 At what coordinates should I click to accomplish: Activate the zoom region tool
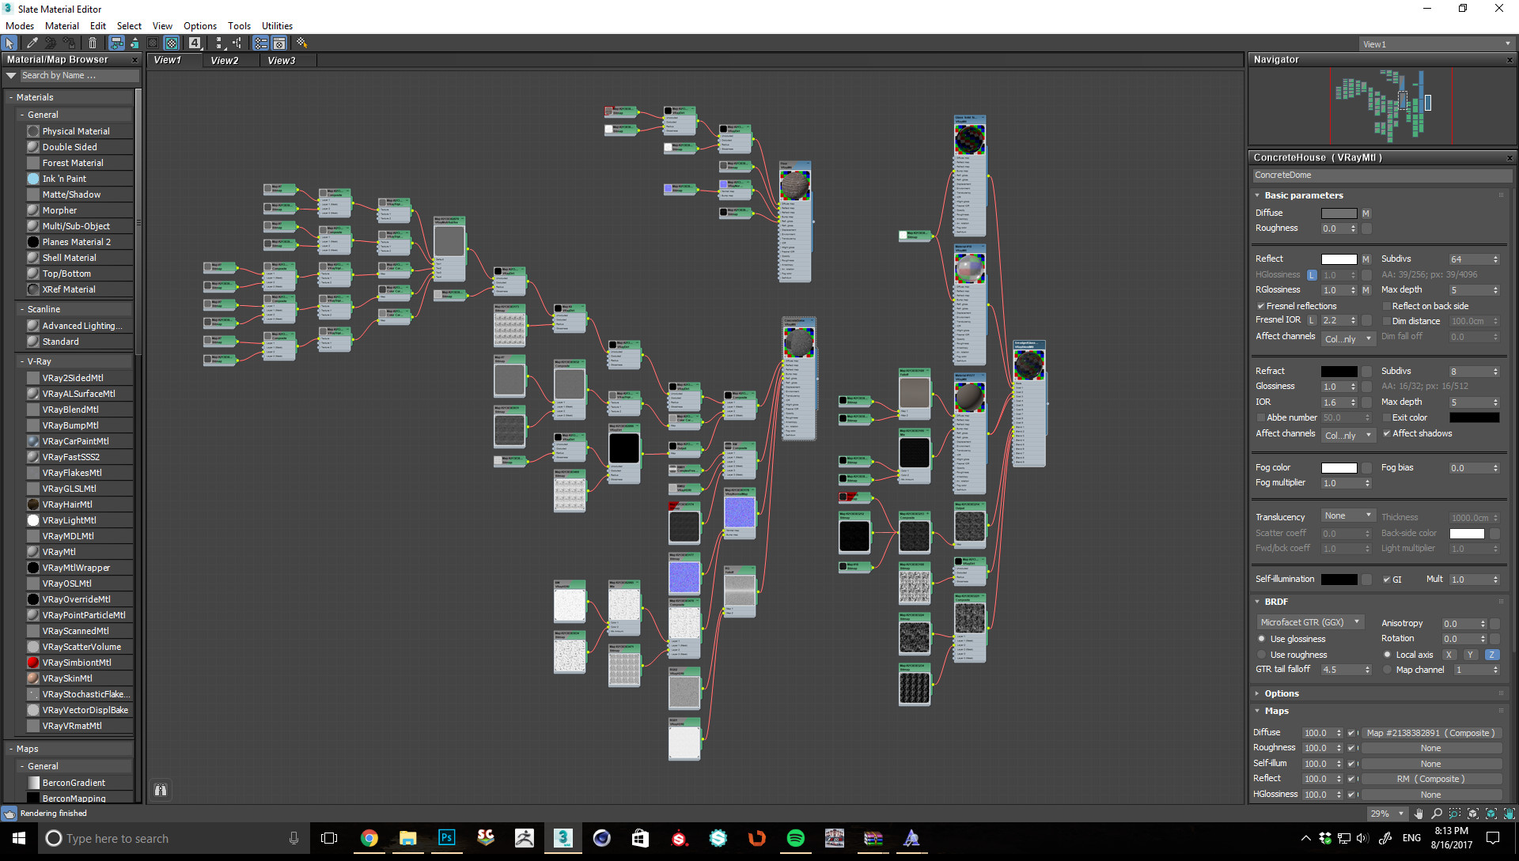coord(1454,813)
